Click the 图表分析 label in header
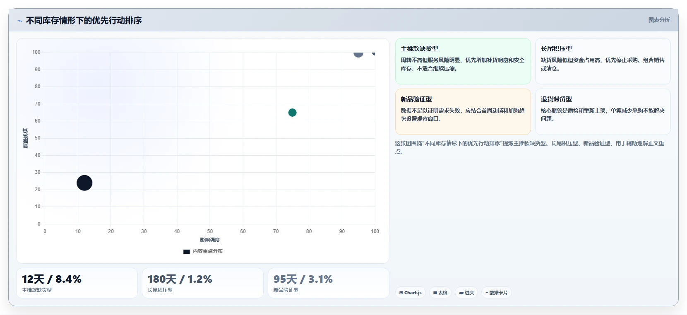Screen dimensions: 687x315 pos(659,20)
